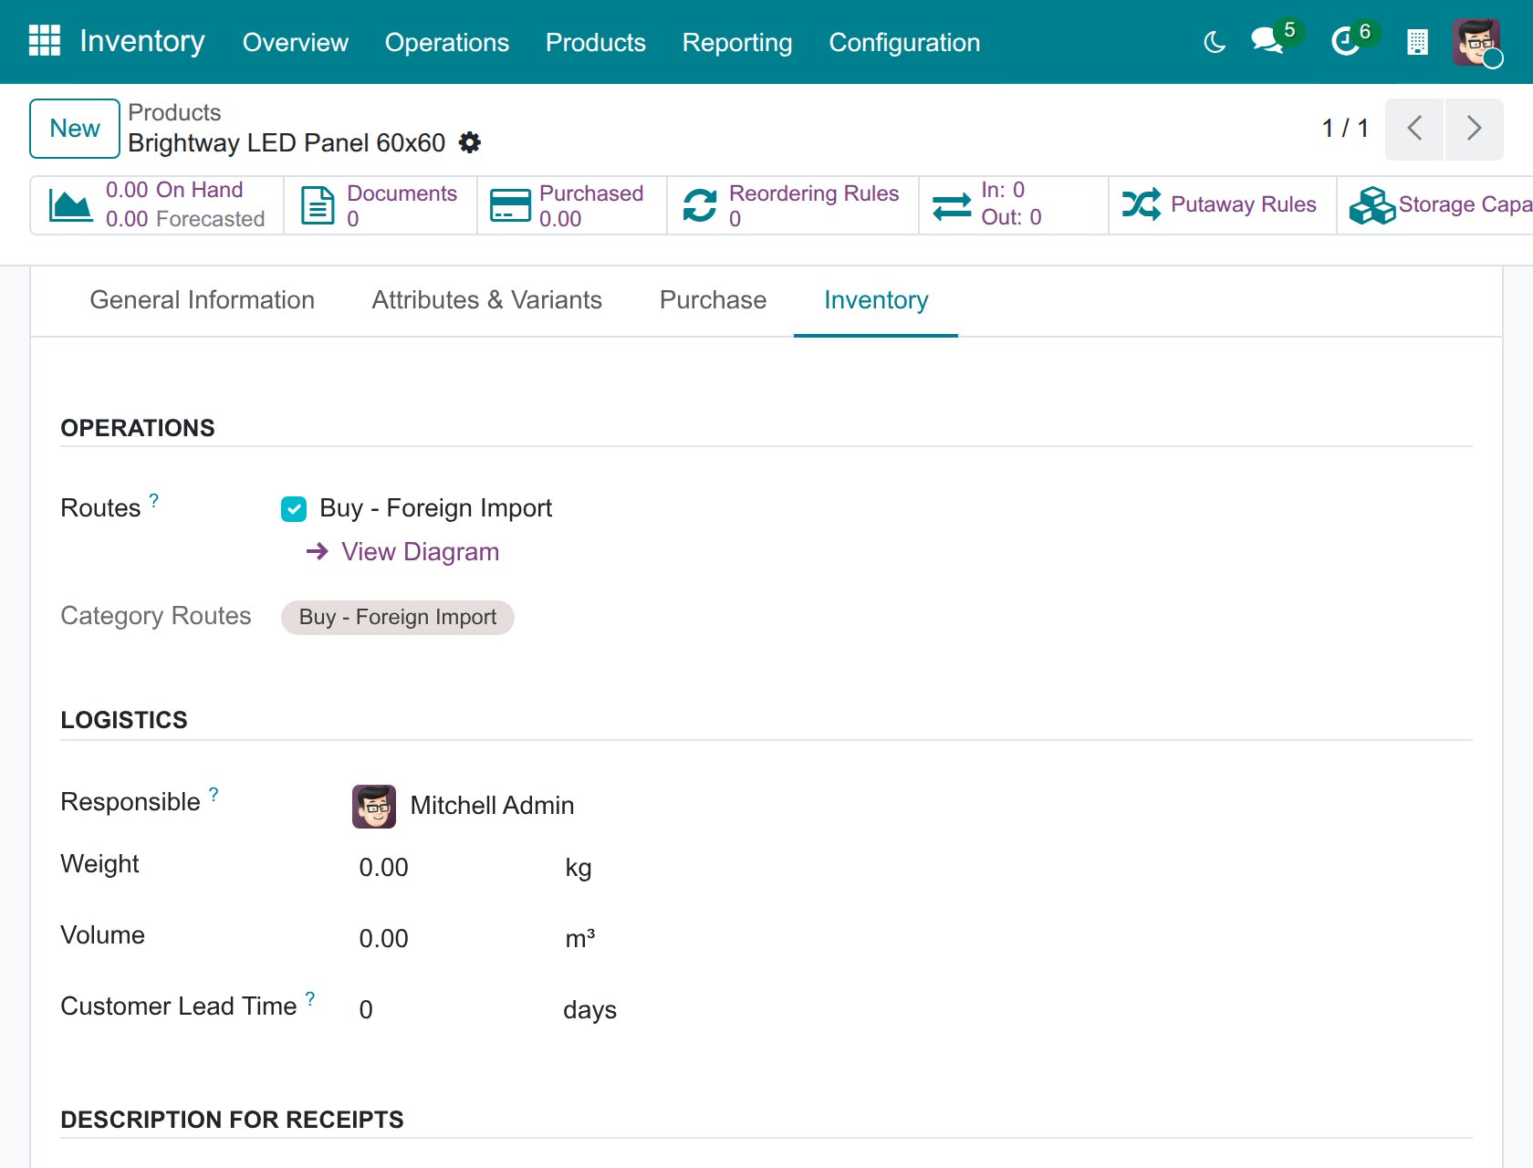Go to the previous record arrow
This screenshot has height=1168, width=1533.
[1414, 129]
